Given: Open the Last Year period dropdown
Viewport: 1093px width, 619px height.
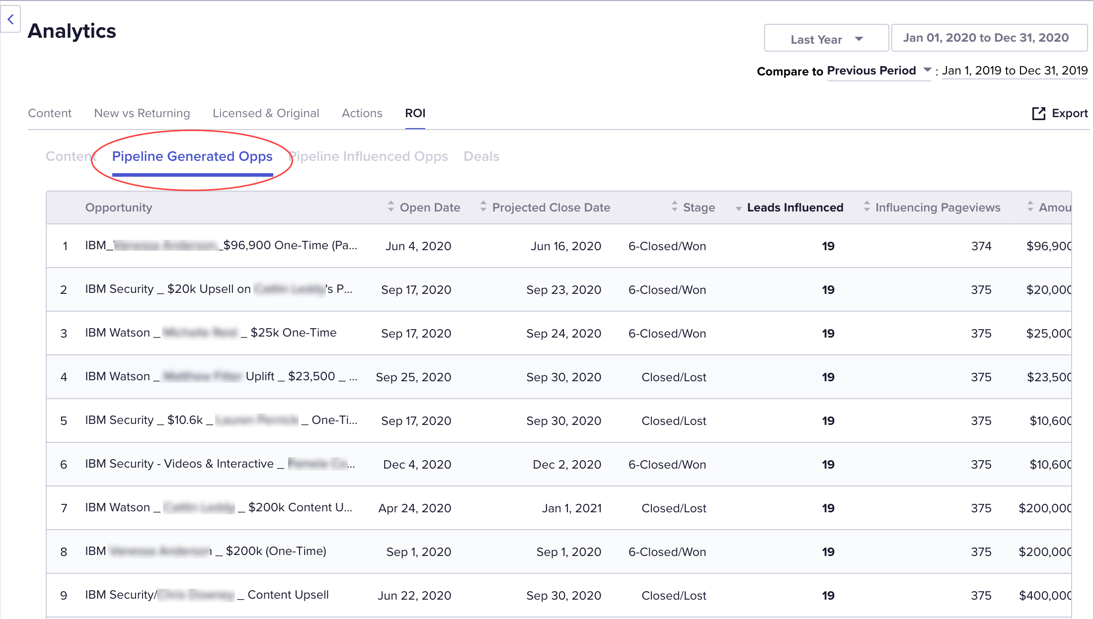Looking at the screenshot, I should 826,38.
